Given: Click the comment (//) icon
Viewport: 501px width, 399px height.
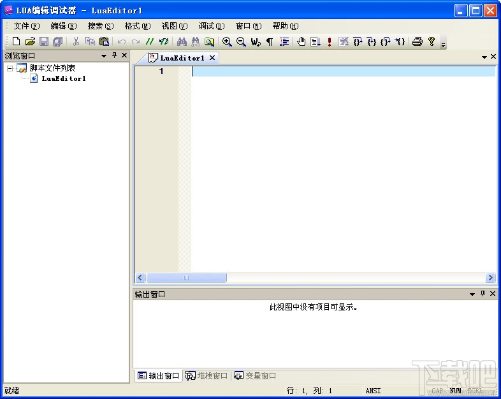Looking at the screenshot, I should 150,41.
